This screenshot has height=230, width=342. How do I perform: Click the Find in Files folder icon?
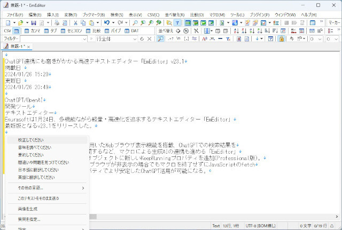point(169,22)
